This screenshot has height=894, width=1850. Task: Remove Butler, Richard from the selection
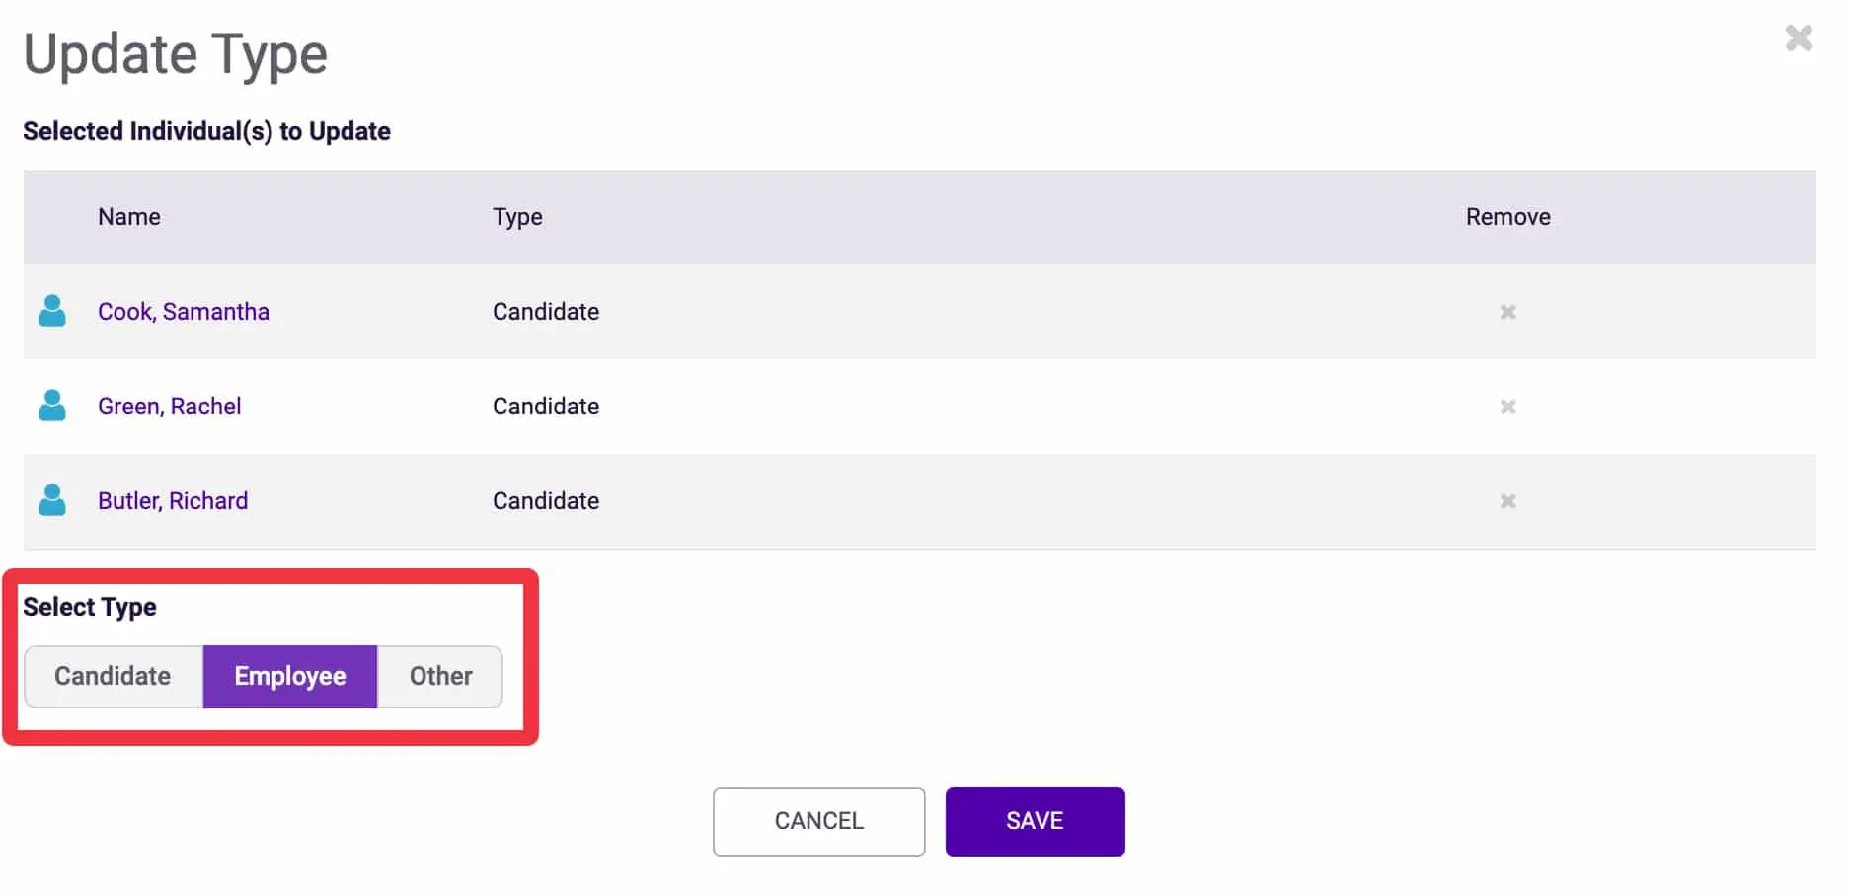tap(1507, 501)
